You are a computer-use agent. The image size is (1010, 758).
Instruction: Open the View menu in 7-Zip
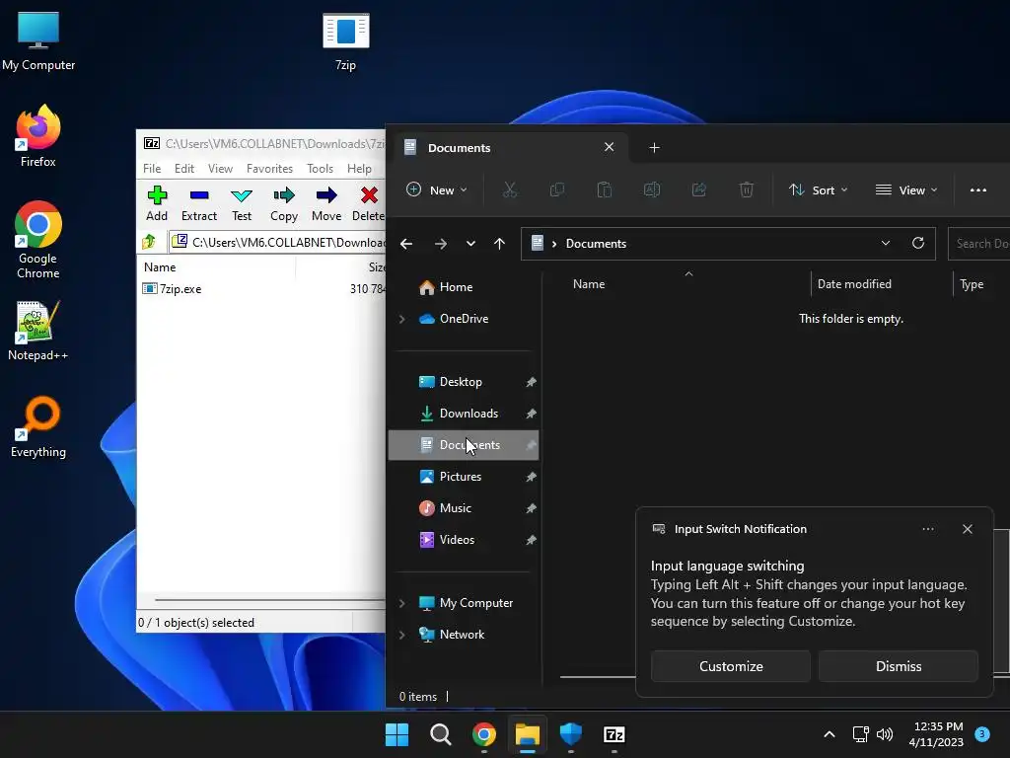220,168
